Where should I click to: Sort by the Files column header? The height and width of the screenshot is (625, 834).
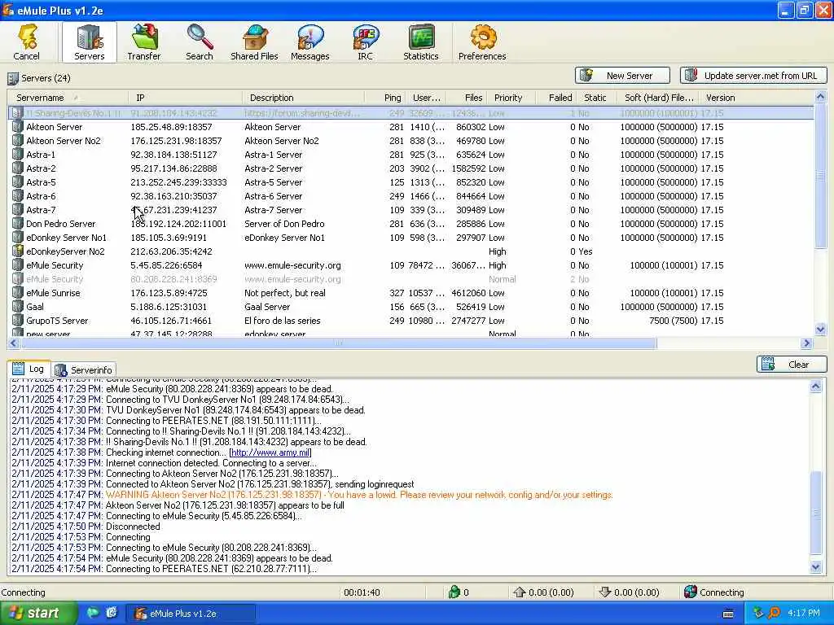tap(467, 98)
